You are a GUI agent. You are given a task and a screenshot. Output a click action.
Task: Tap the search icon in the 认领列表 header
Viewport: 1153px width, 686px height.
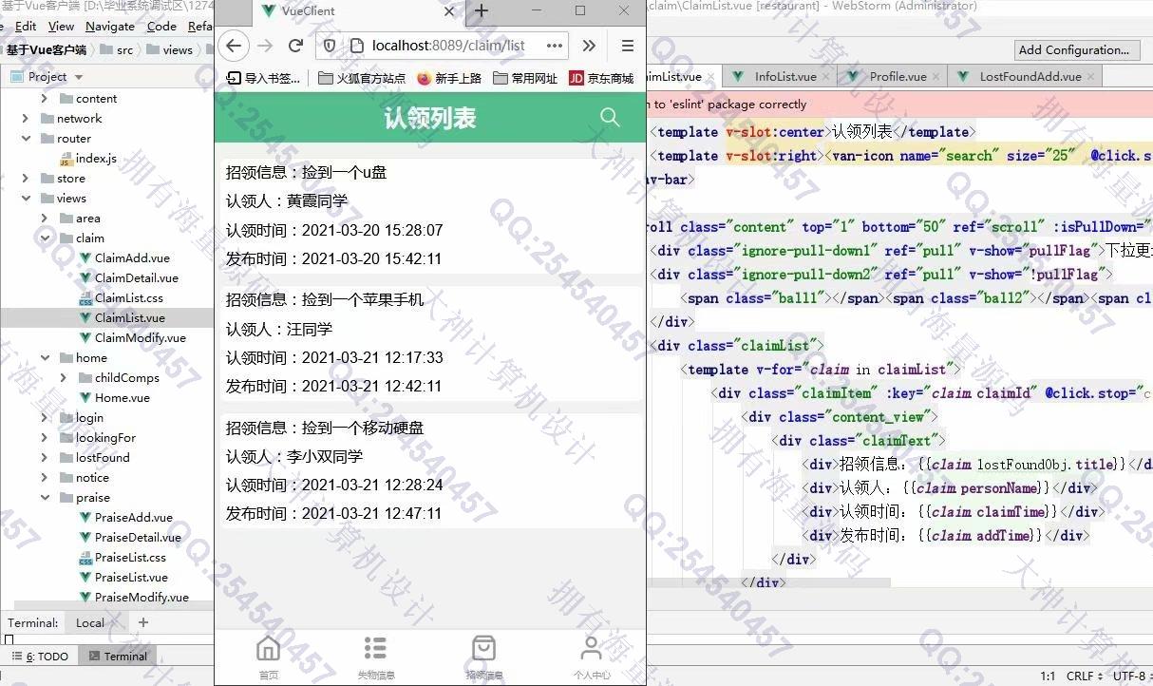point(610,117)
